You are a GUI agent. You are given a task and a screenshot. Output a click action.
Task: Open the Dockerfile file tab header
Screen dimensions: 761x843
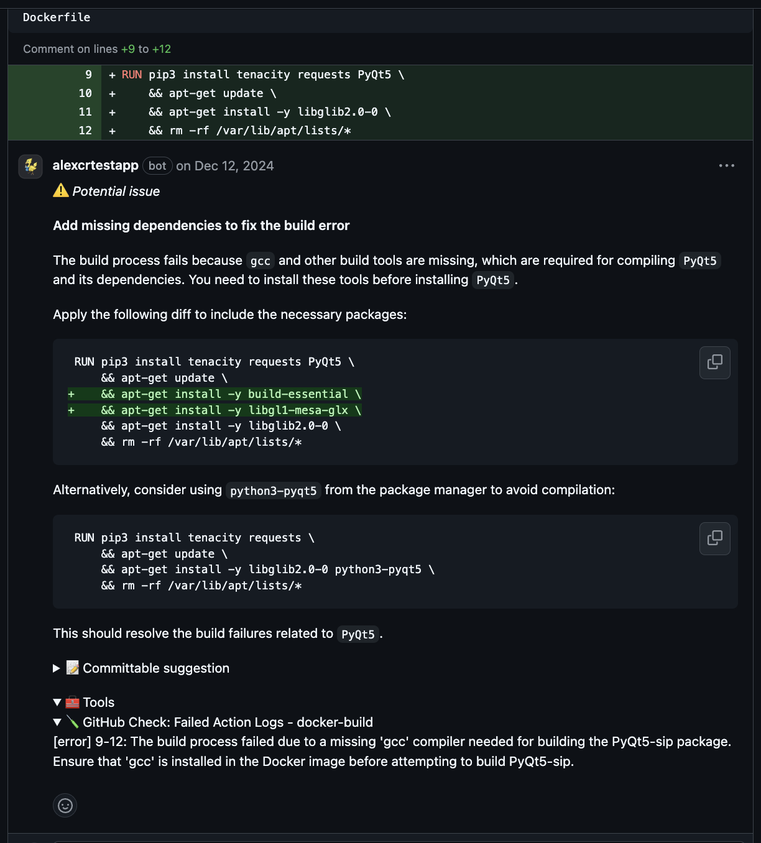coord(56,17)
